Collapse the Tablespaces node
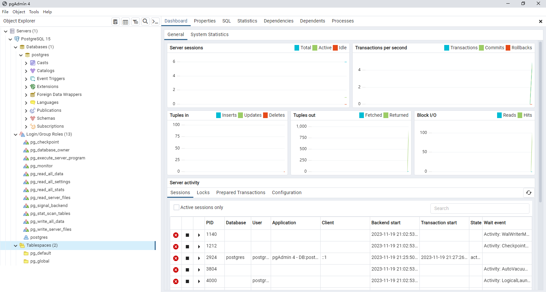 point(16,245)
